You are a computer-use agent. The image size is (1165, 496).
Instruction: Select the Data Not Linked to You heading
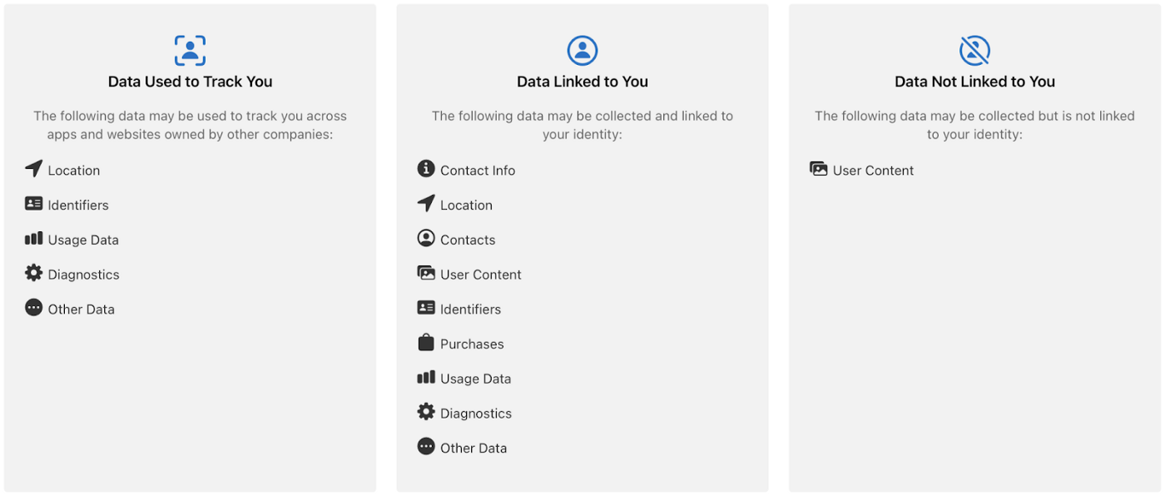coord(974,82)
